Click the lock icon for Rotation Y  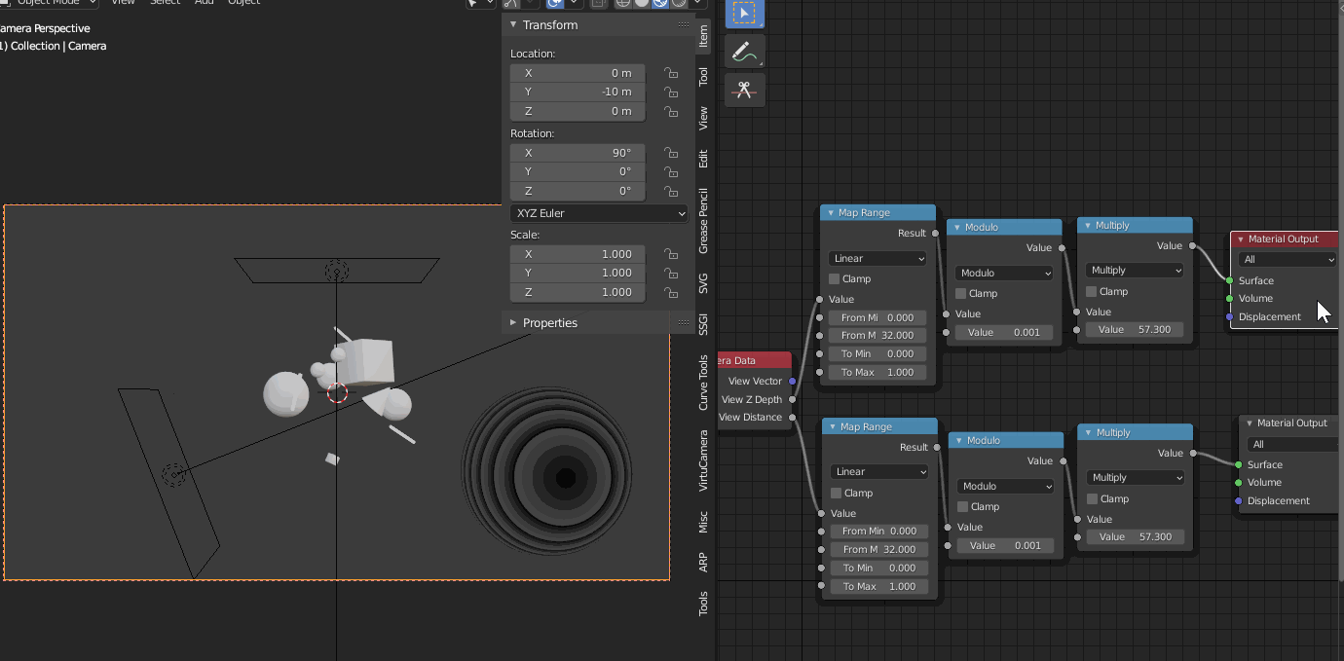pos(670,171)
